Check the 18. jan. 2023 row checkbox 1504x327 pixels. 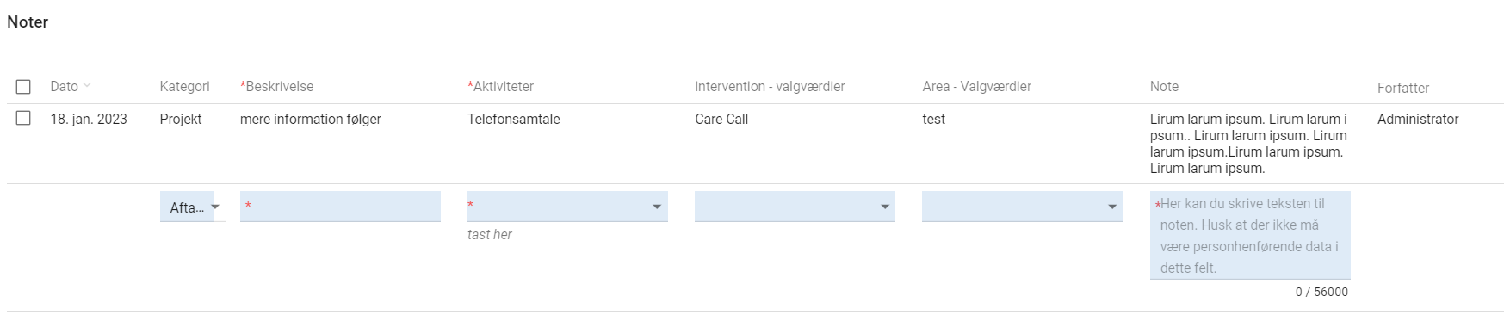tap(23, 119)
